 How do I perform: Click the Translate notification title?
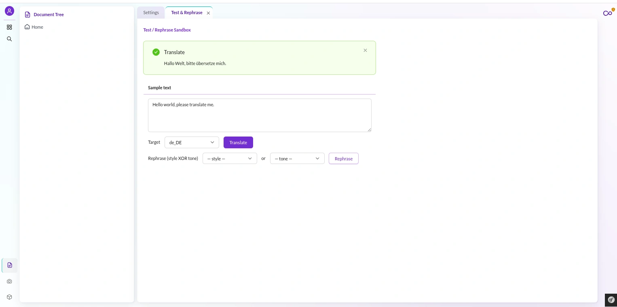tap(174, 52)
